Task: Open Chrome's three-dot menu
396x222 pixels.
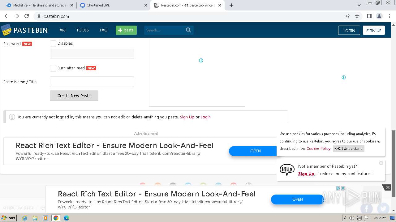Action: (389, 16)
